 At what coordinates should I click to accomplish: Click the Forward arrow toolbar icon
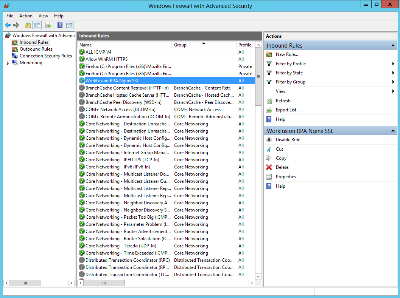click(x=16, y=25)
